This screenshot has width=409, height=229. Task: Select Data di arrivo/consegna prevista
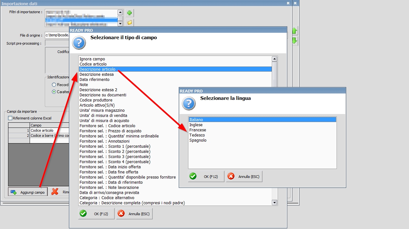(x=175, y=192)
